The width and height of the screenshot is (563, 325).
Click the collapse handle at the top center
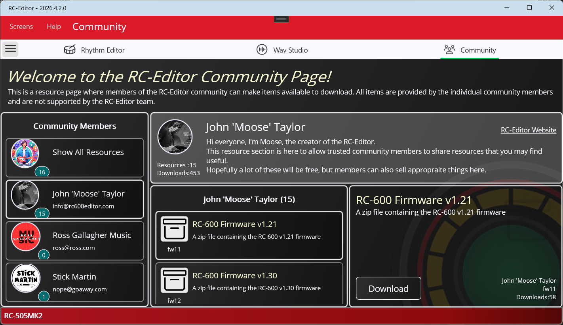click(x=281, y=19)
